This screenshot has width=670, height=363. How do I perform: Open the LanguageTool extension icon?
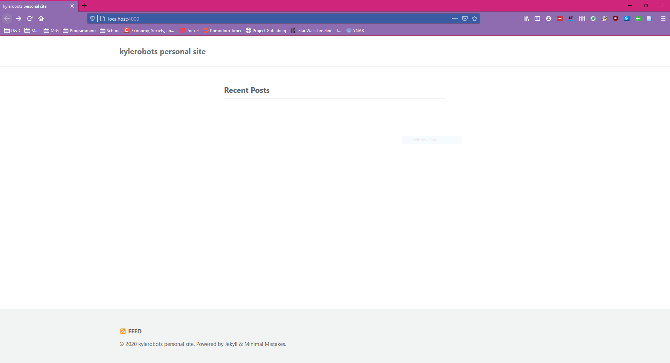click(x=571, y=18)
